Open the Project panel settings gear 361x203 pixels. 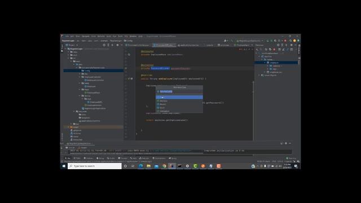(x=117, y=45)
